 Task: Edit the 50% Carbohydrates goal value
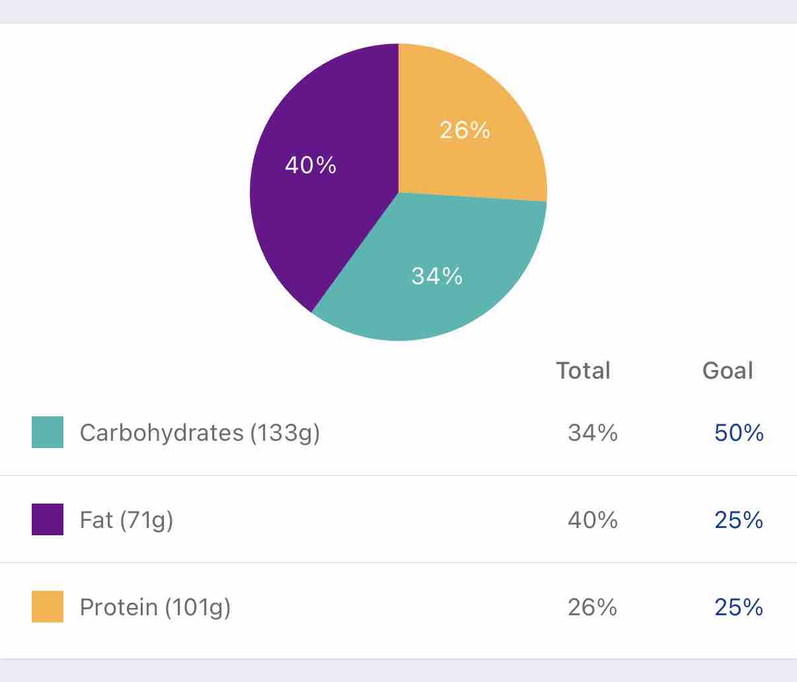coord(739,433)
